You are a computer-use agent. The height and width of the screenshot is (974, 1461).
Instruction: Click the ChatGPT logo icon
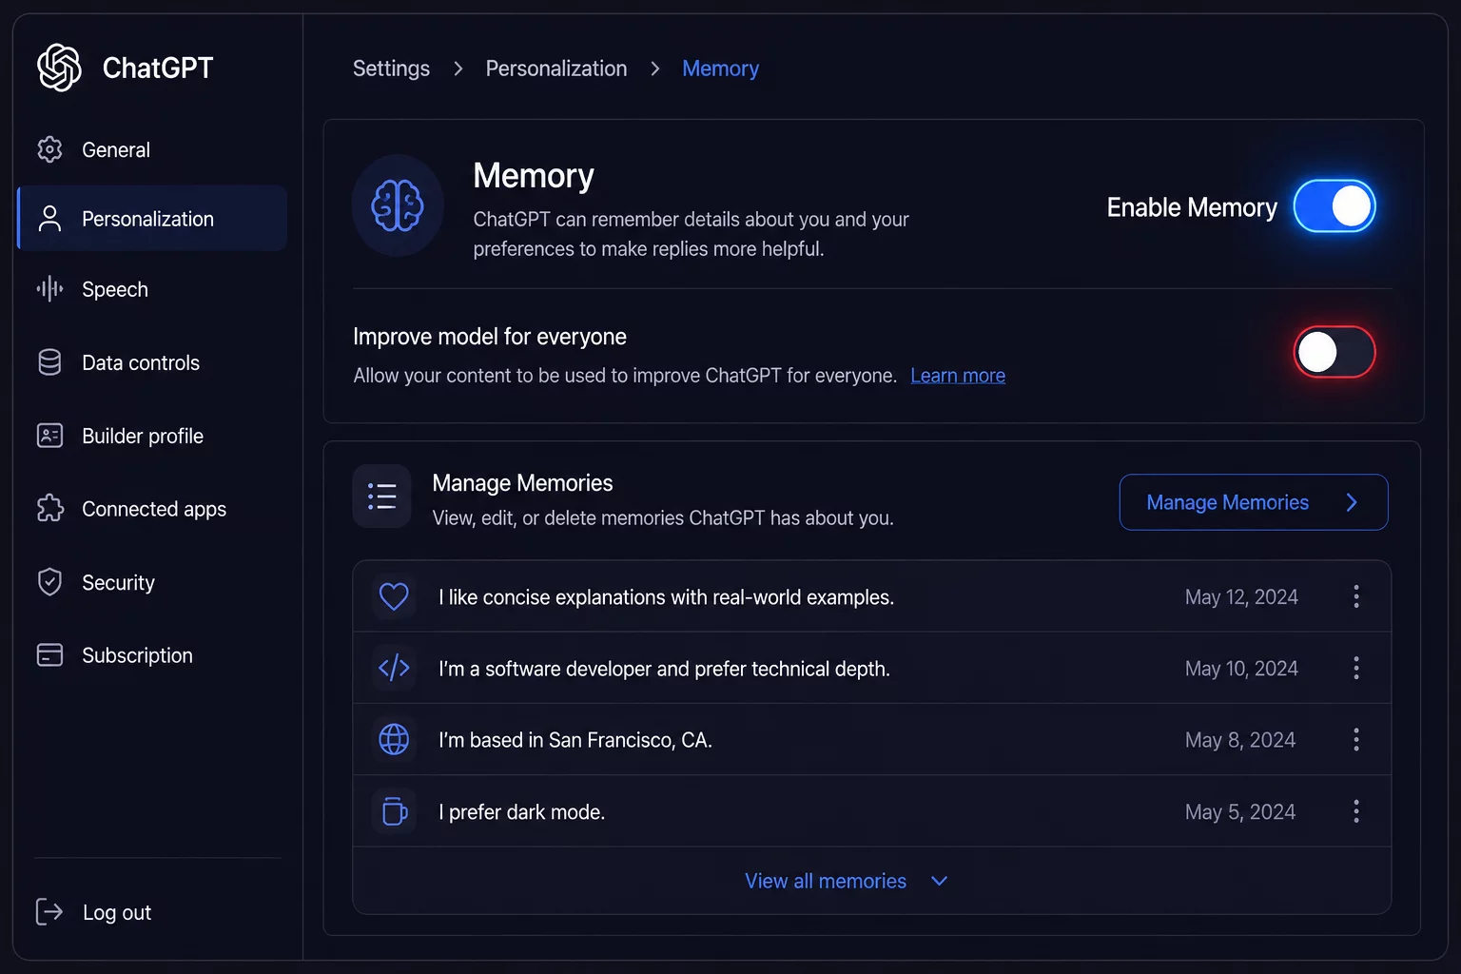pyautogui.click(x=59, y=68)
